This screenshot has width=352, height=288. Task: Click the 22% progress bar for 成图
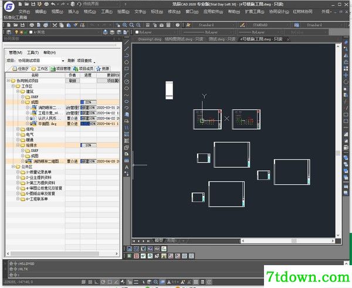click(89, 102)
